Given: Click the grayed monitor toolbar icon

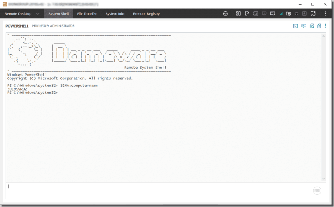Looking at the screenshot, I should tap(264, 14).
